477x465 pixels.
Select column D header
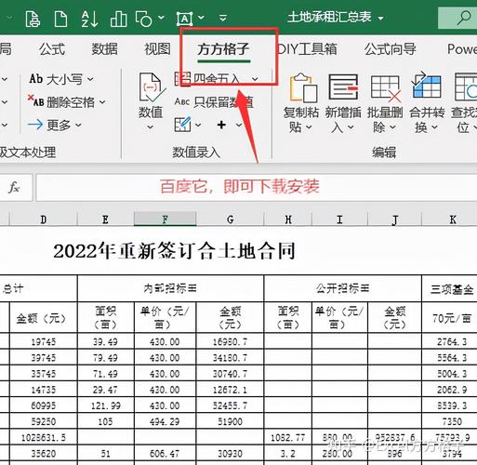click(x=44, y=219)
